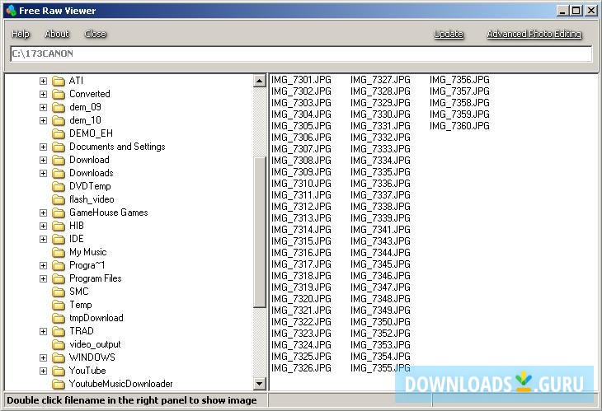
Task: Select file IMG_7333.JPG
Action: pyautogui.click(x=380, y=149)
